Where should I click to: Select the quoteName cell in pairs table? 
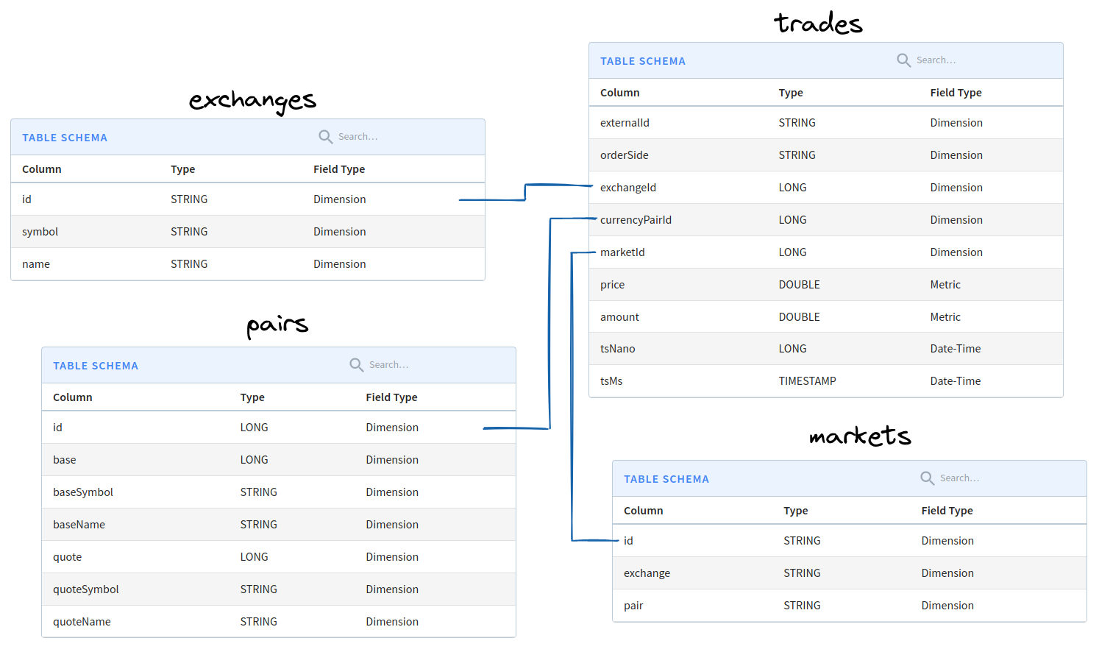[82, 622]
